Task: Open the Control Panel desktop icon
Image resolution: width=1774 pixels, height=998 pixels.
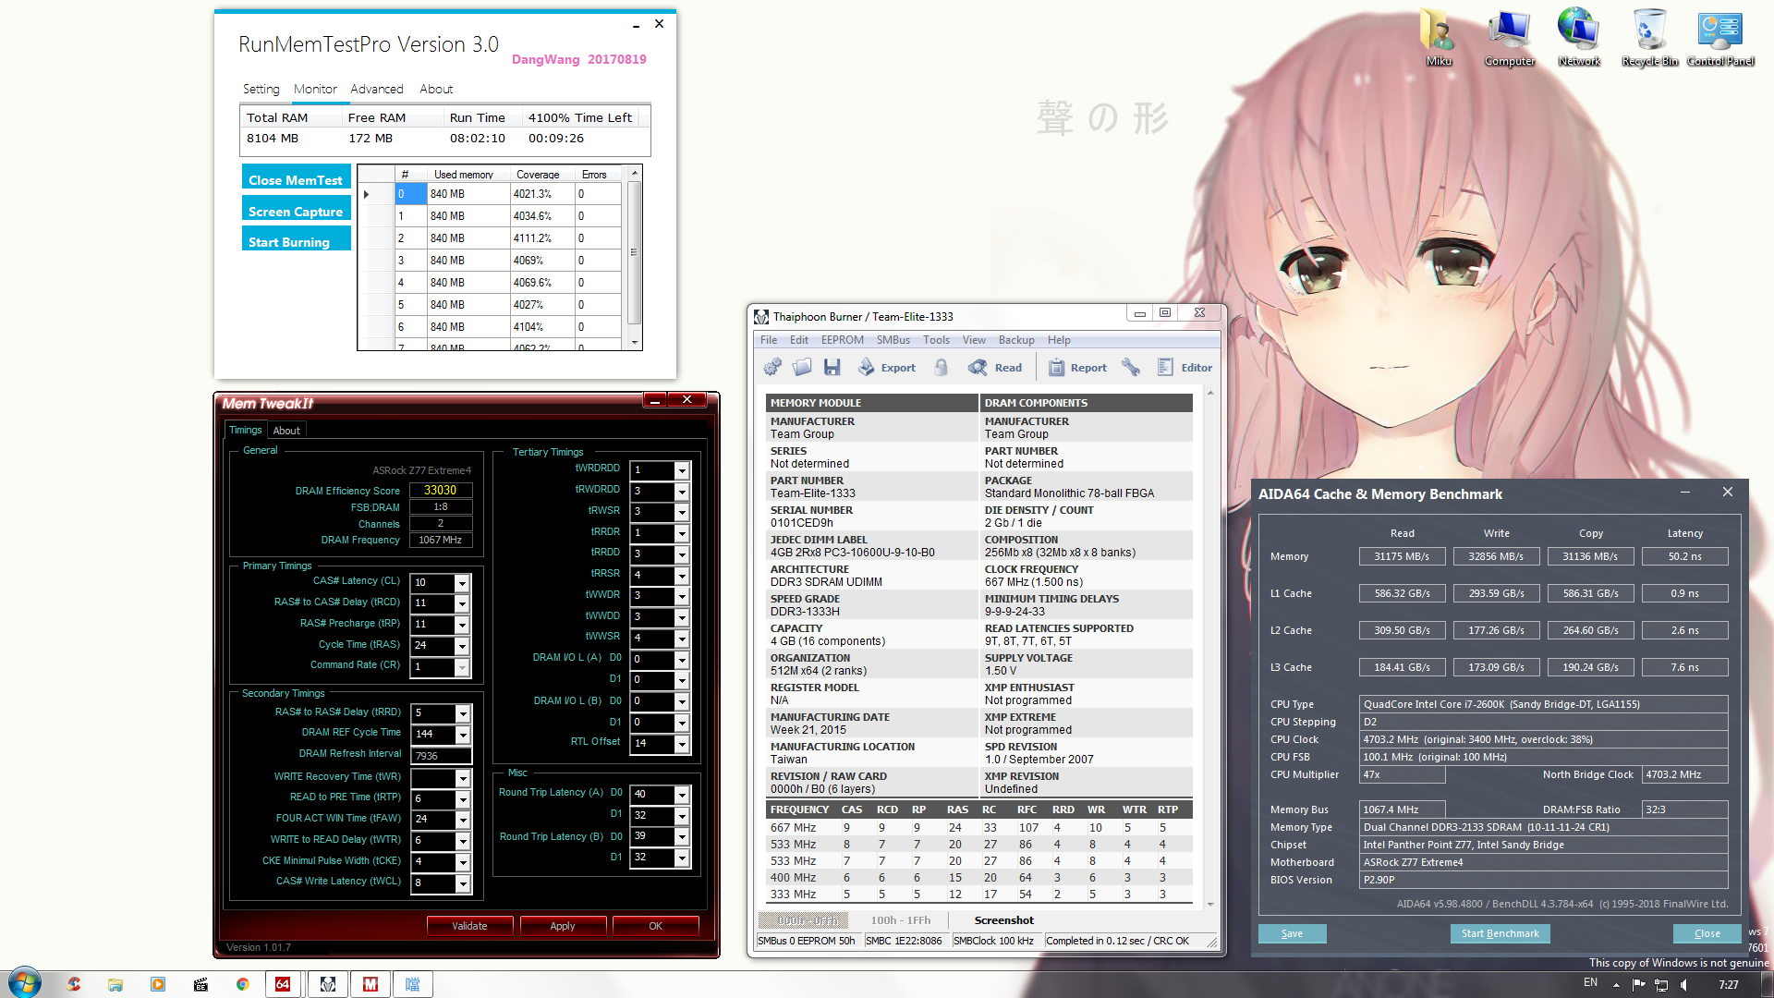Action: [x=1719, y=38]
